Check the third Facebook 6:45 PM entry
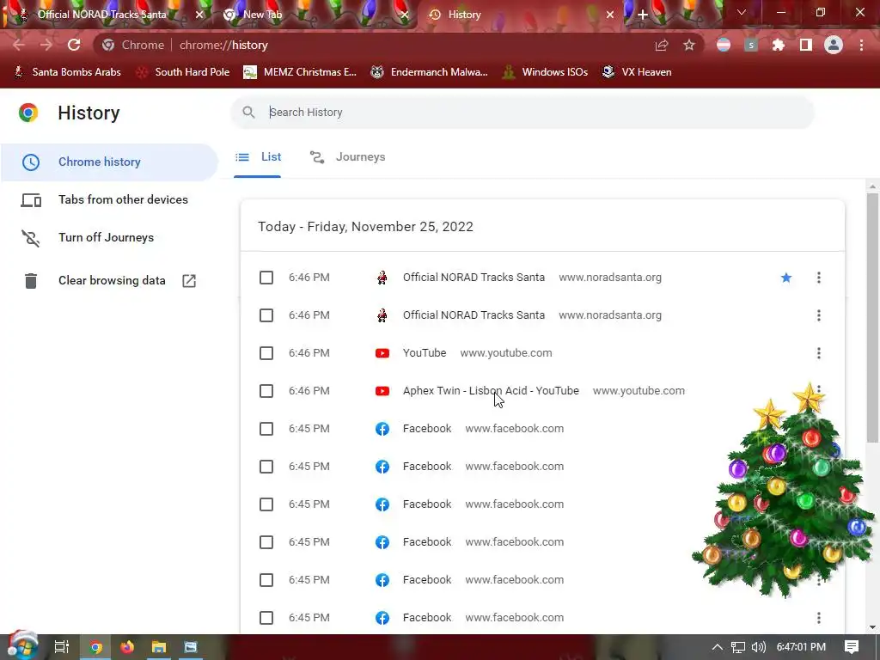The image size is (880, 660). point(266,504)
